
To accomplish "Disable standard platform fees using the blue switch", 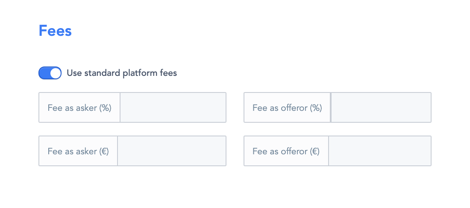I will 50,73.
